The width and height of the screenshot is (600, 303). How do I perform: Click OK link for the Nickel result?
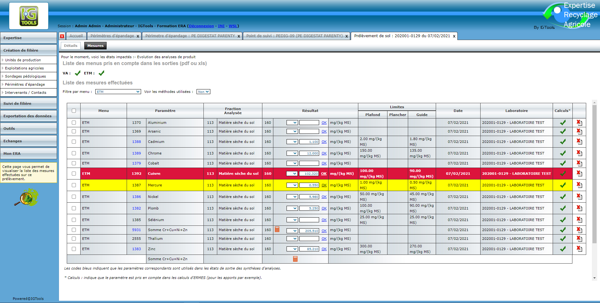[x=324, y=197]
